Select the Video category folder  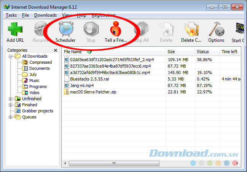(x=34, y=93)
